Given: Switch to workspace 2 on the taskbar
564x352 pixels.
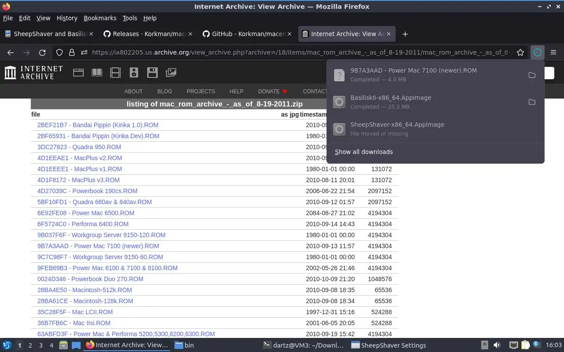Looking at the screenshot, I should pyautogui.click(x=30, y=345).
